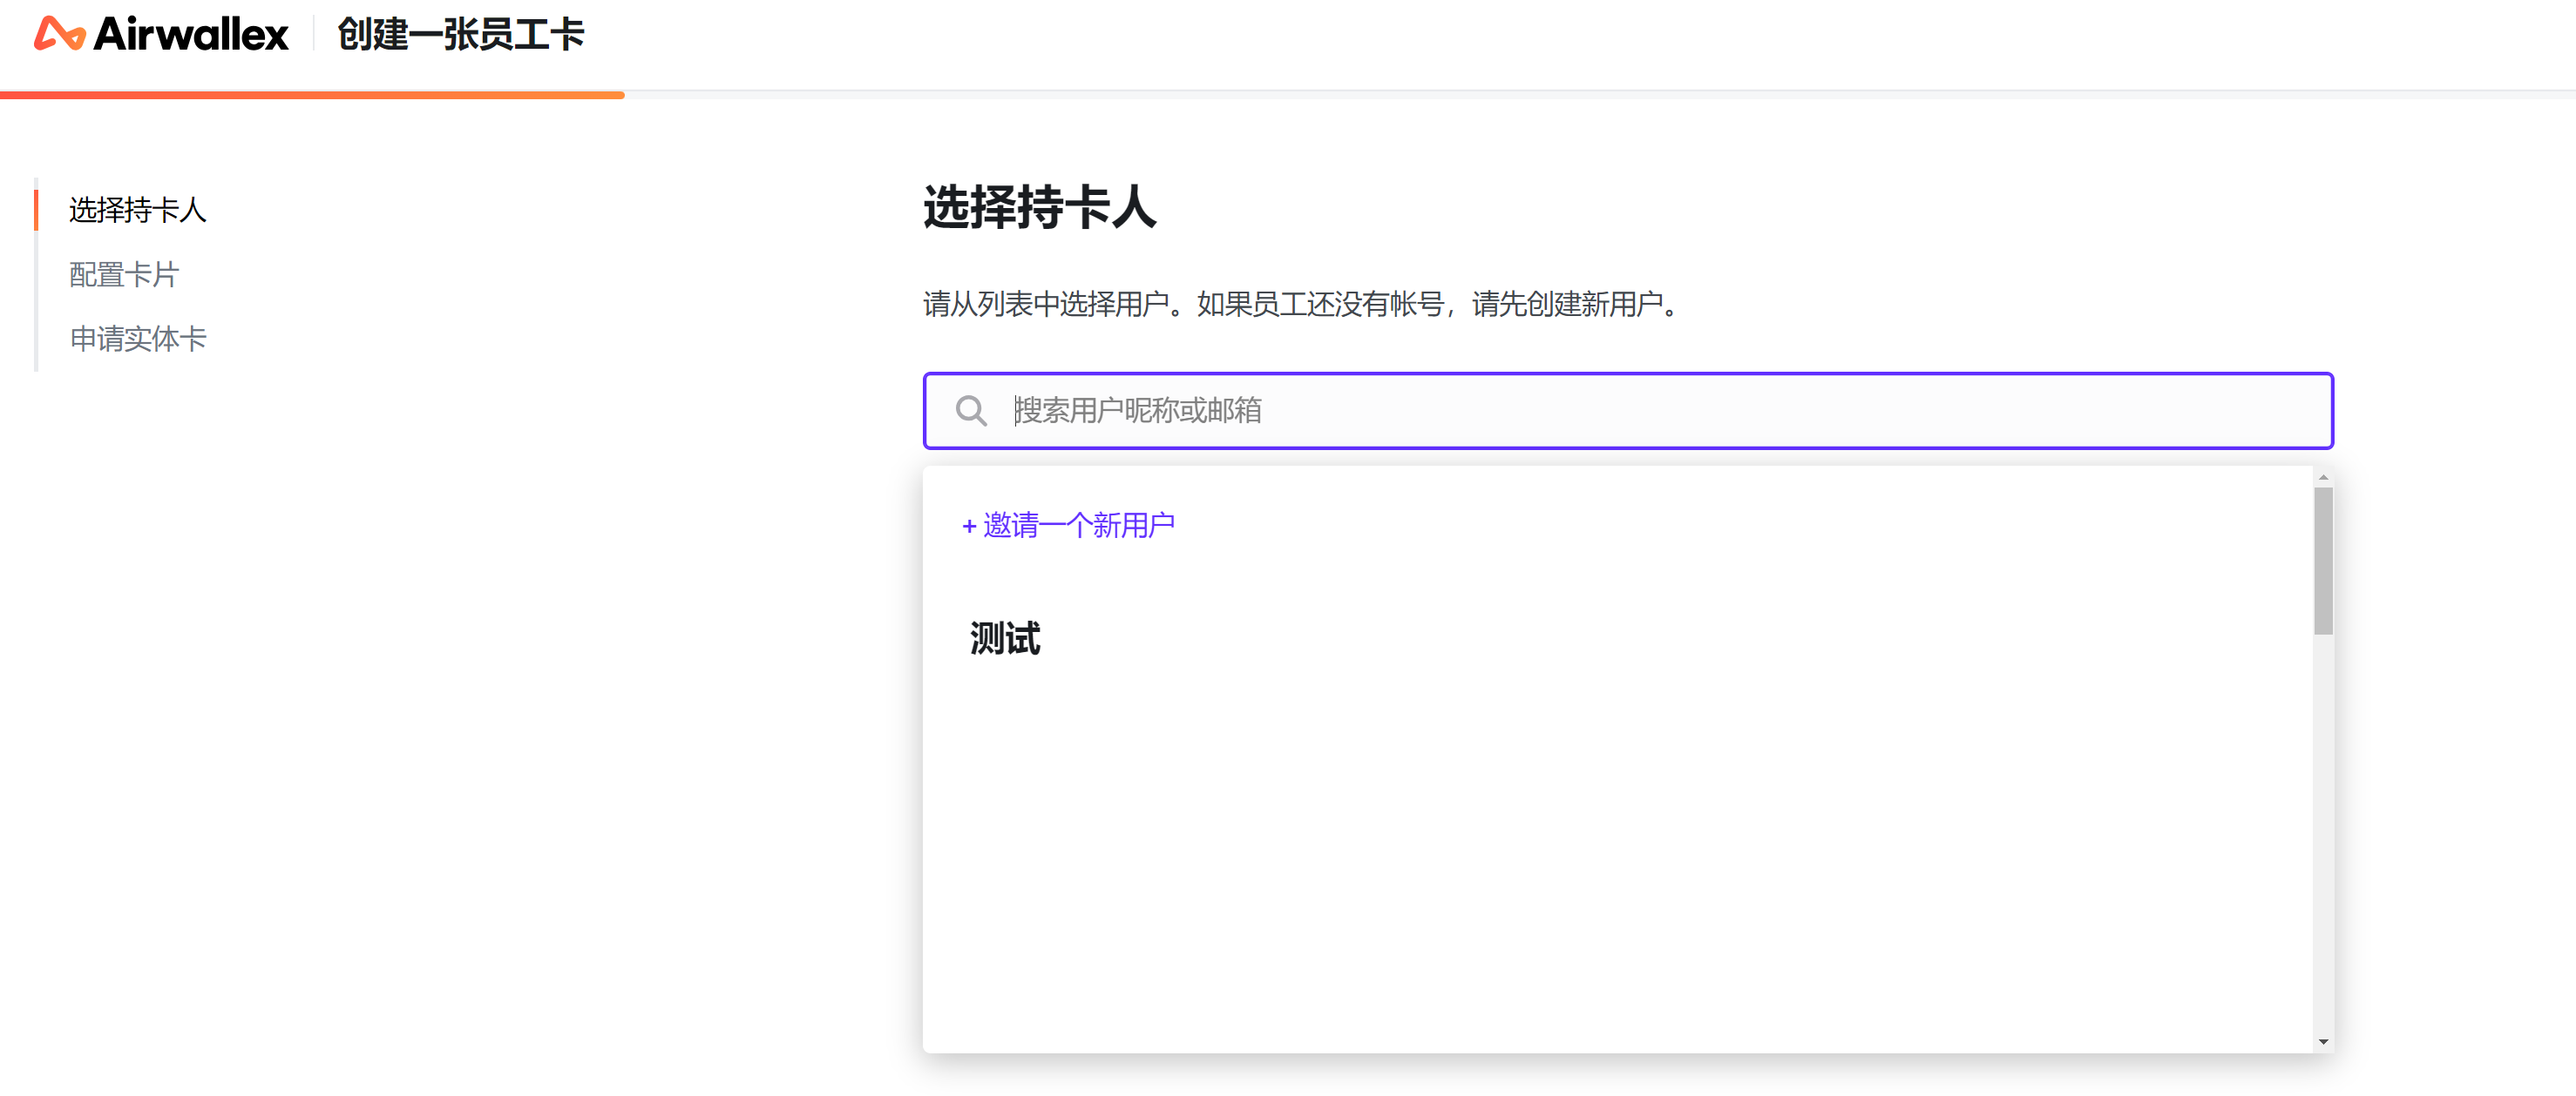This screenshot has width=2576, height=1096.
Task: Click the magnifier search icon
Action: [x=970, y=411]
